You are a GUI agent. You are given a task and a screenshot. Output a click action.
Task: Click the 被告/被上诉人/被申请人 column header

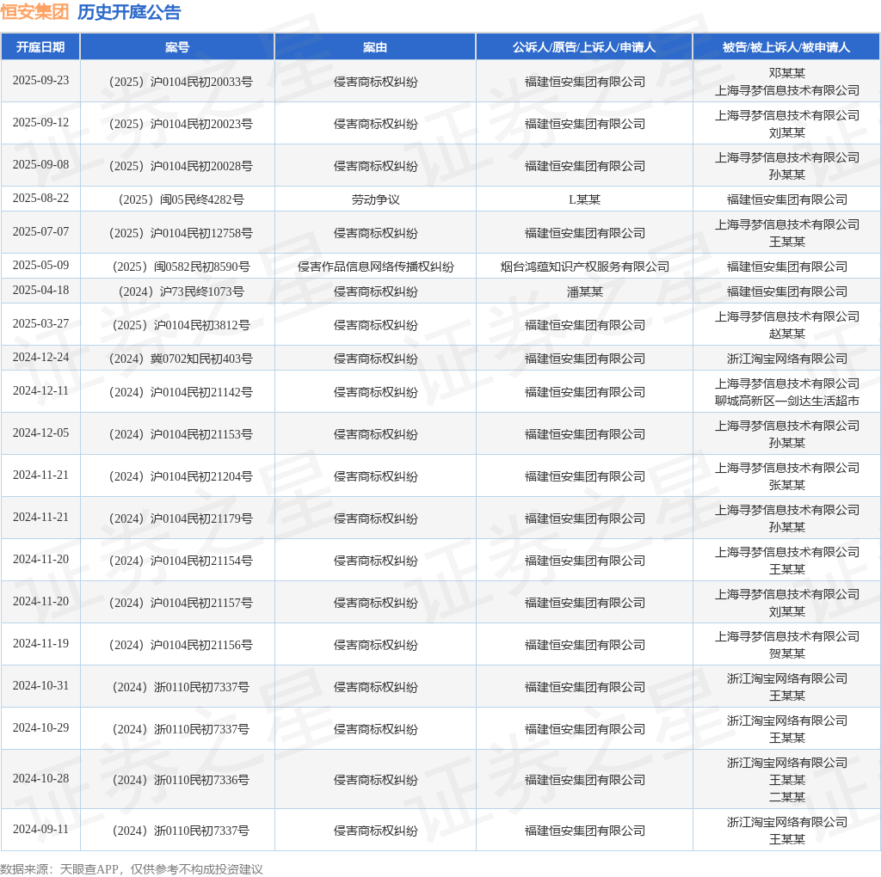pyautogui.click(x=786, y=47)
